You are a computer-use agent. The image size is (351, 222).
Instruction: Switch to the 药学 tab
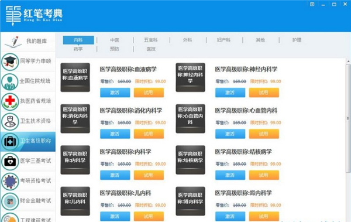point(78,49)
